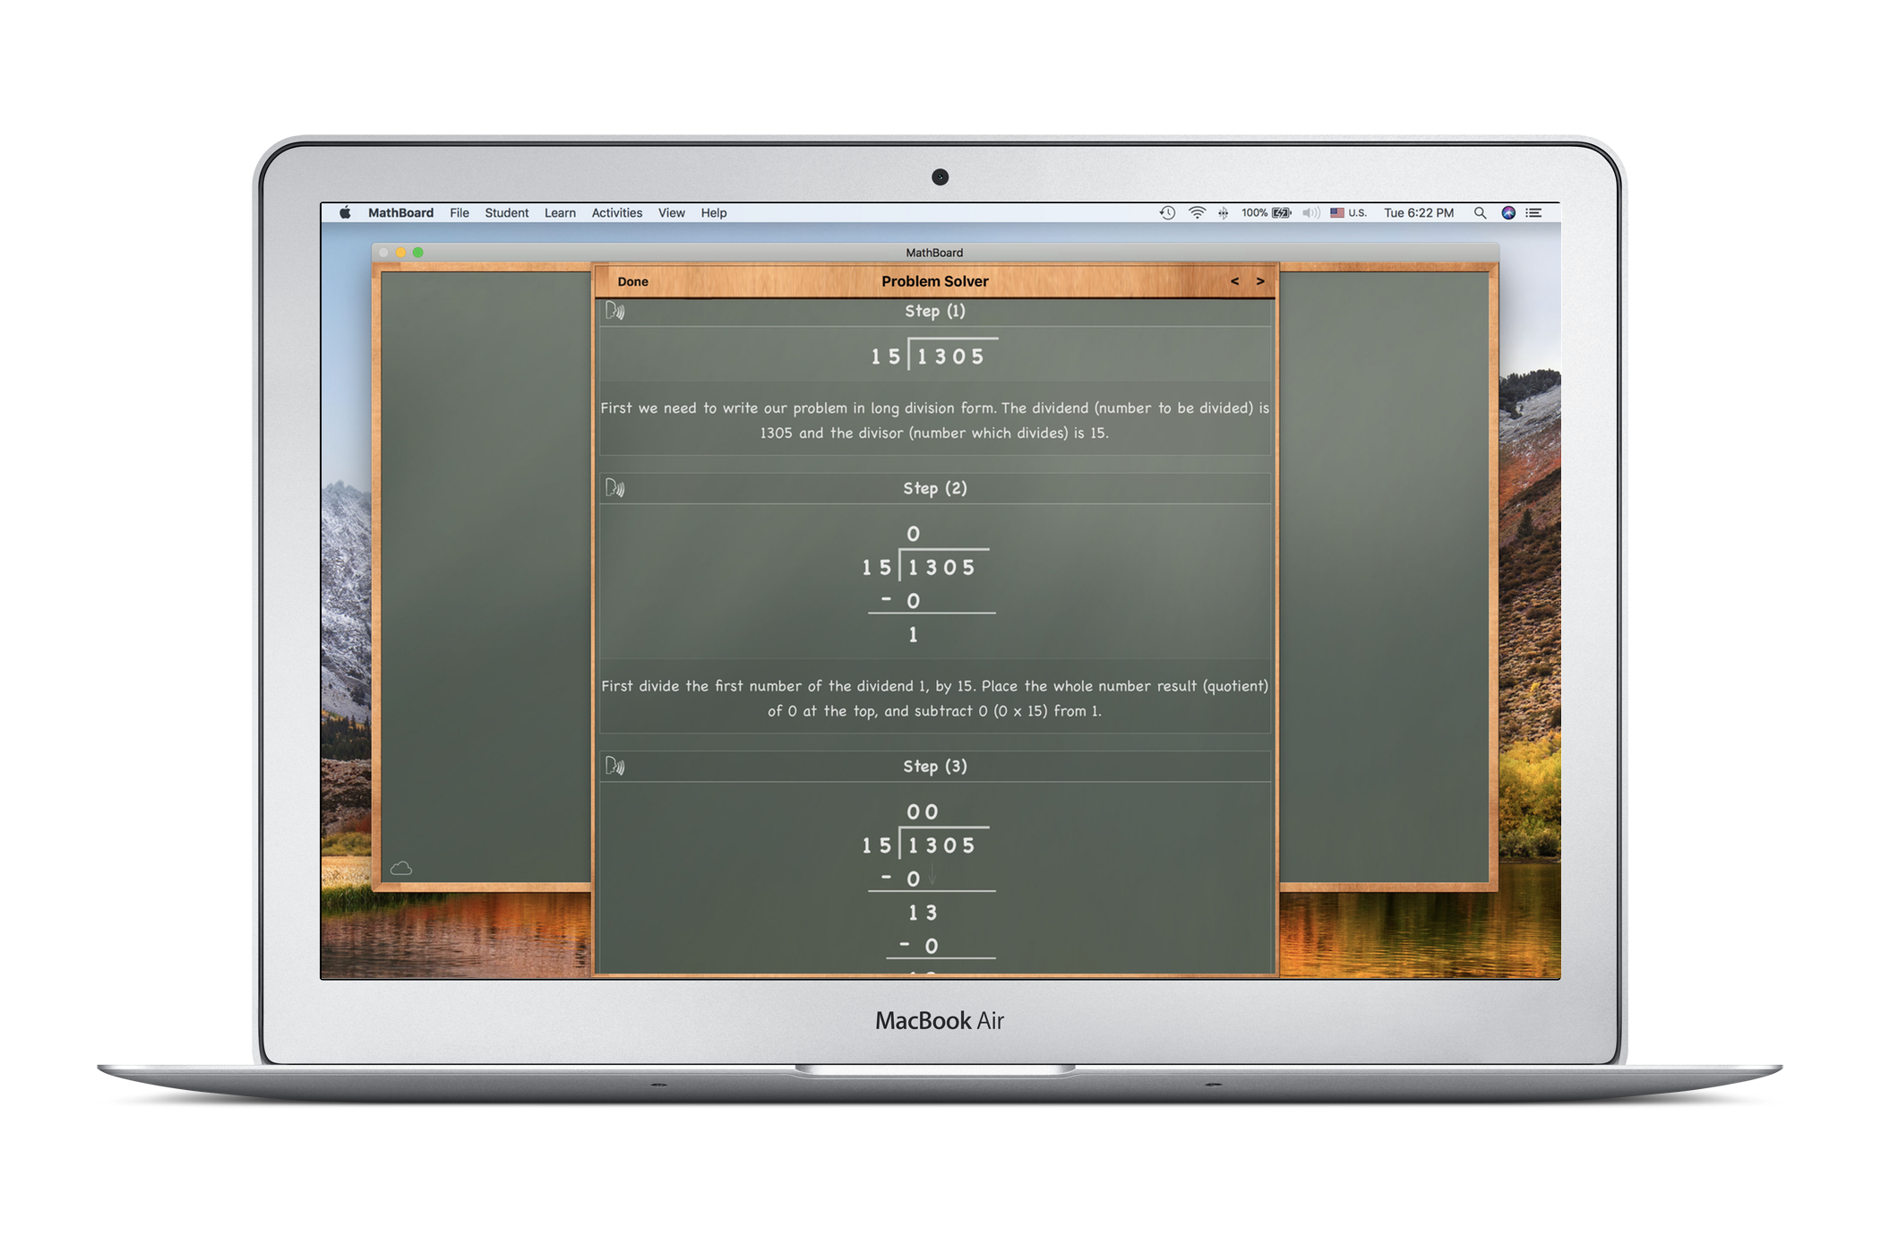Open Siri from the menu bar
Viewport: 1881px width, 1236px height.
click(1508, 212)
